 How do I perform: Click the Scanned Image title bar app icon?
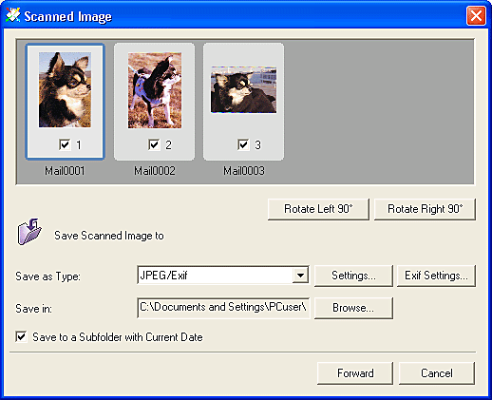coord(13,15)
